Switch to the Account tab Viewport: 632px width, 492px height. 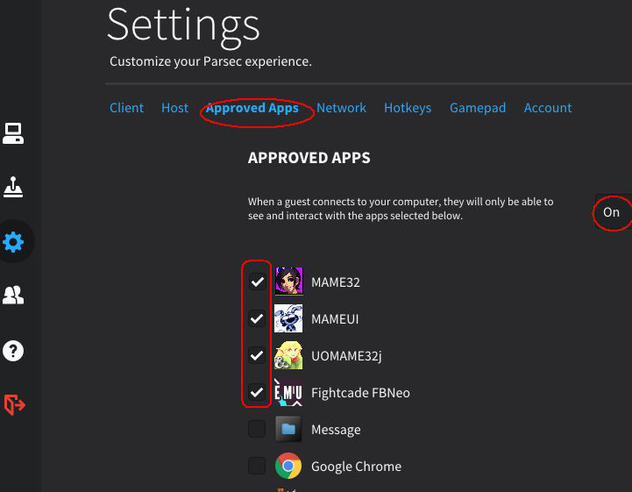(x=548, y=108)
